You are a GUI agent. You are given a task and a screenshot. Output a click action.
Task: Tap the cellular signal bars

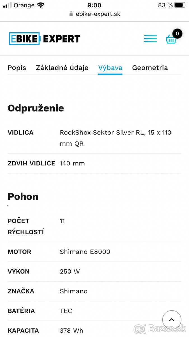point(8,5)
